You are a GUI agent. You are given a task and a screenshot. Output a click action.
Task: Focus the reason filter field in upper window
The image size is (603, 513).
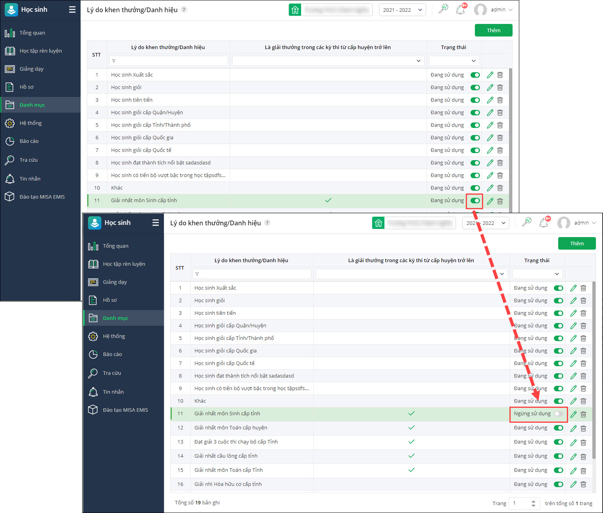[169, 60]
